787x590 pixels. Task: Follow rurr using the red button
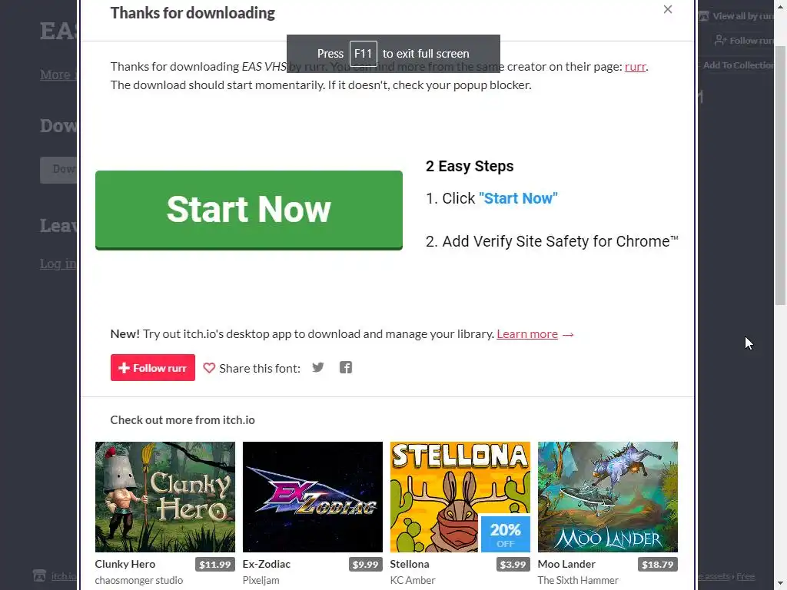153,368
